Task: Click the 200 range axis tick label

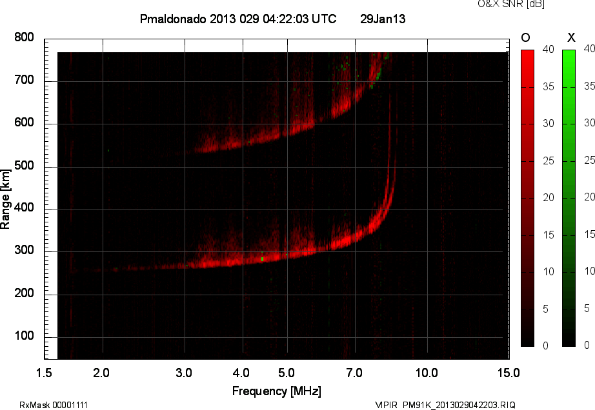Action: pos(25,293)
